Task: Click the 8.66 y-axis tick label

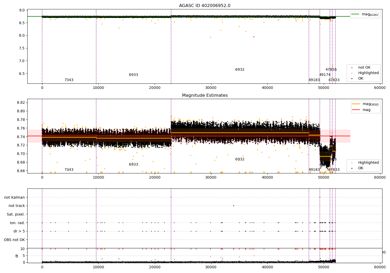Action: coord(21,171)
